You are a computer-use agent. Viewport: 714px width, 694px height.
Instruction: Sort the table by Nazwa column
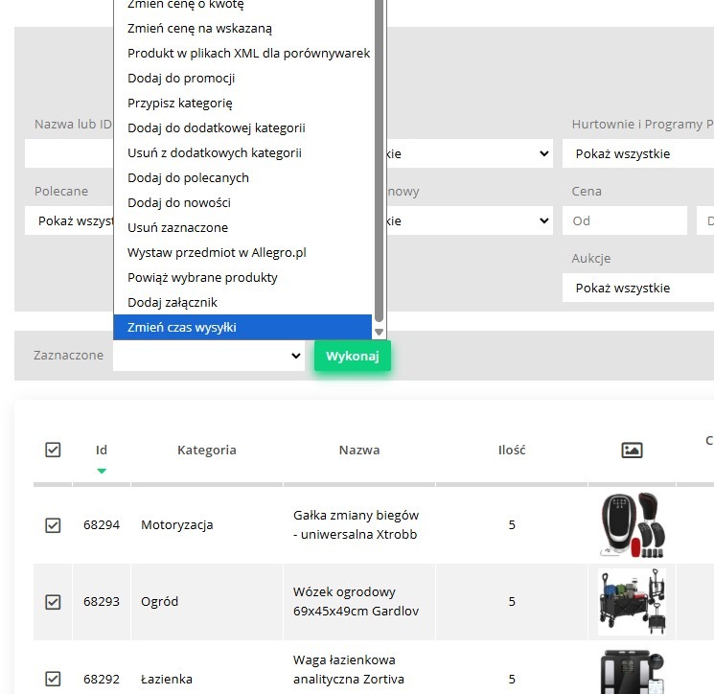(359, 450)
